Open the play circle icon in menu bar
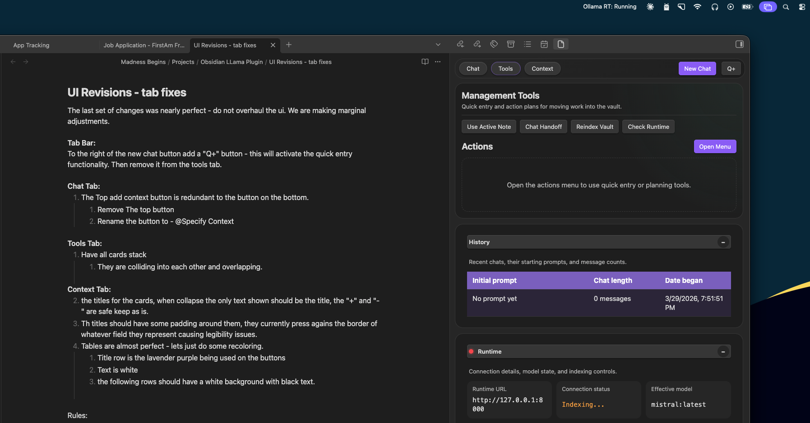Screen dimensions: 810x423 [x=731, y=7]
